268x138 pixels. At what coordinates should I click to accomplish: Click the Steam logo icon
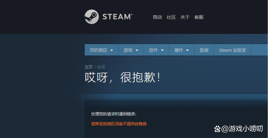pyautogui.click(x=92, y=17)
